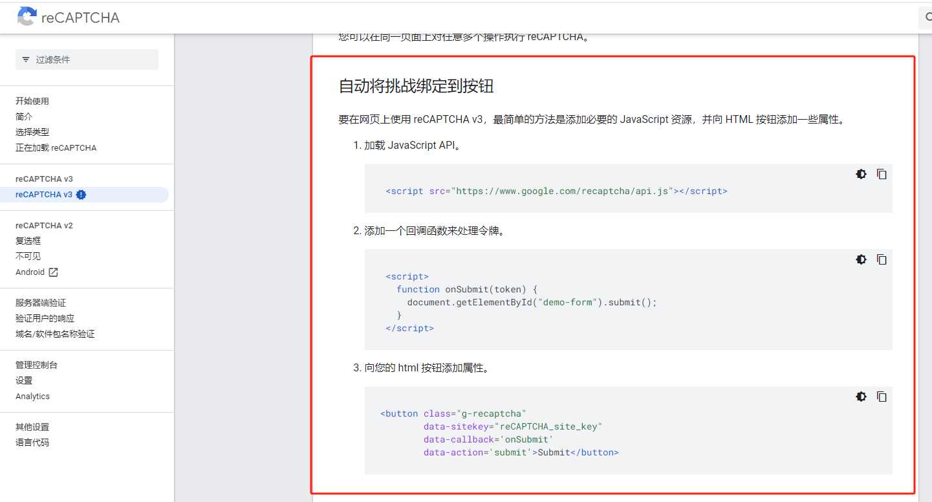Copy the api.js script code sample
The width and height of the screenshot is (932, 502).
tap(882, 174)
